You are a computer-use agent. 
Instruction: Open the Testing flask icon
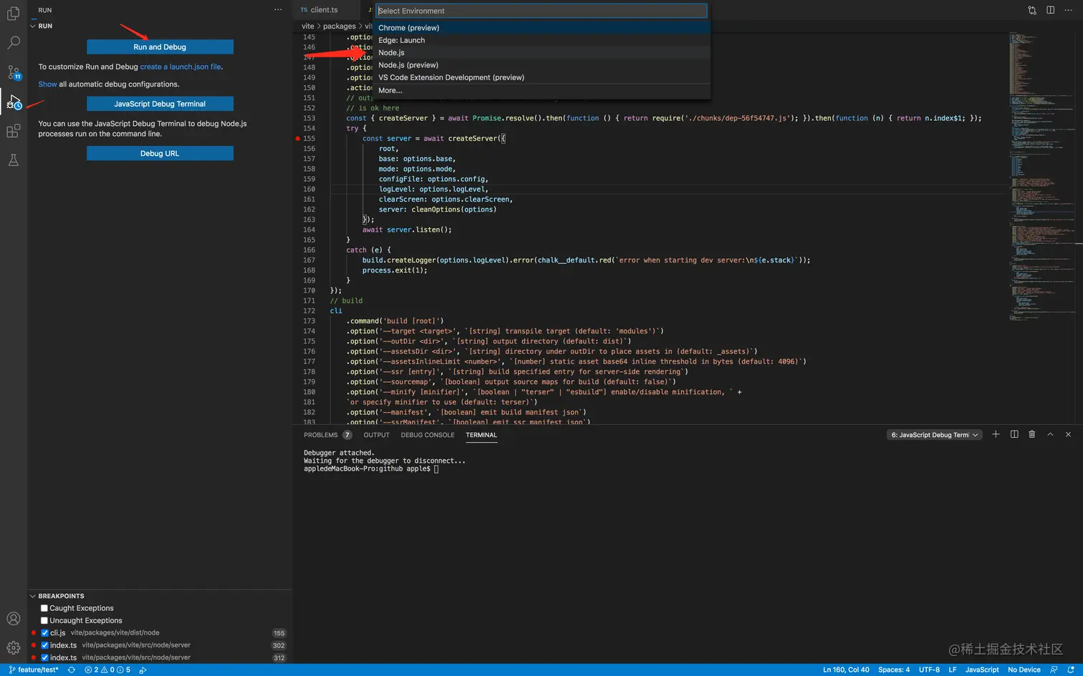pos(13,160)
